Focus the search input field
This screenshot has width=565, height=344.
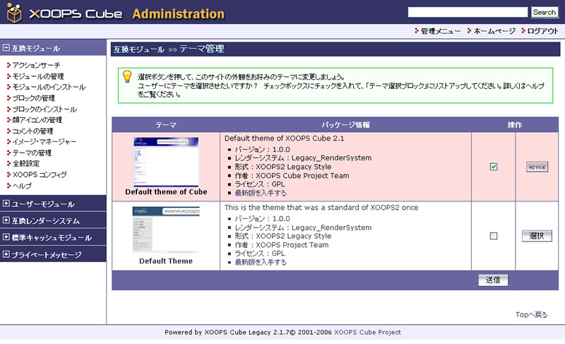(468, 12)
